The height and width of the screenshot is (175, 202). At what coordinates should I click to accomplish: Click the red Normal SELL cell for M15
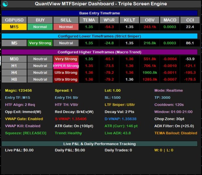pos(66,27)
